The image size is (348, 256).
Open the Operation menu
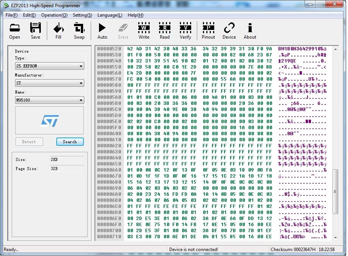[54, 15]
